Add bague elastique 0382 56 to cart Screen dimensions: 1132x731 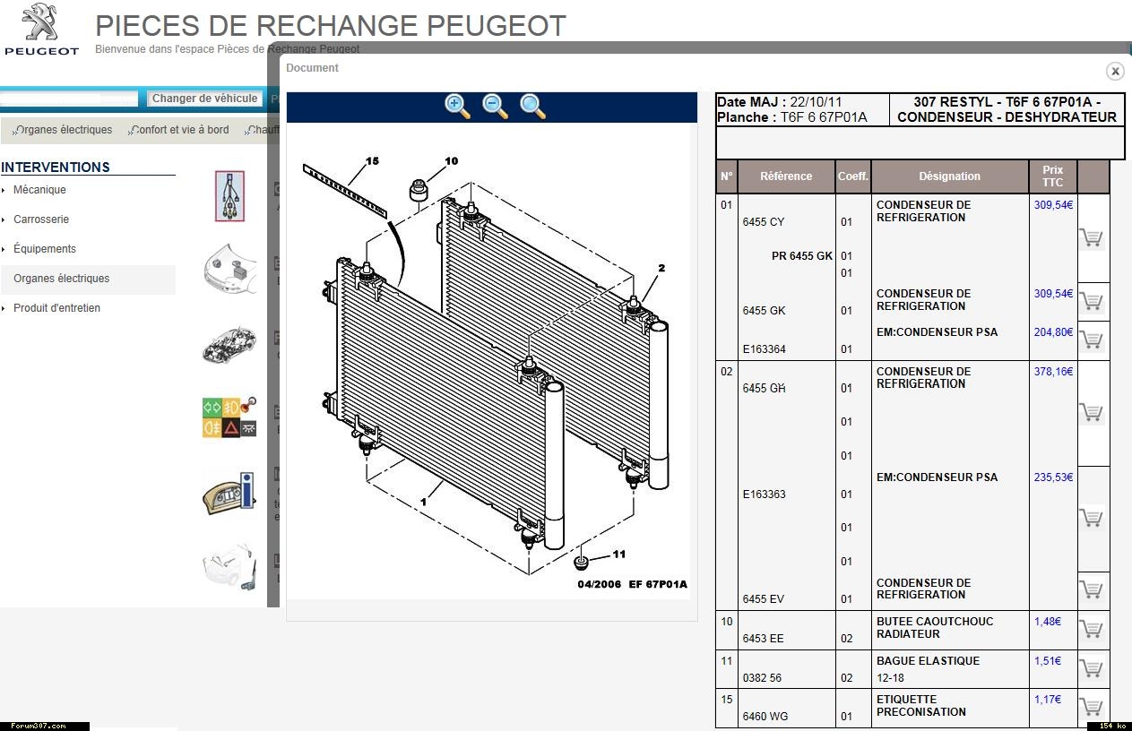coord(1091,668)
